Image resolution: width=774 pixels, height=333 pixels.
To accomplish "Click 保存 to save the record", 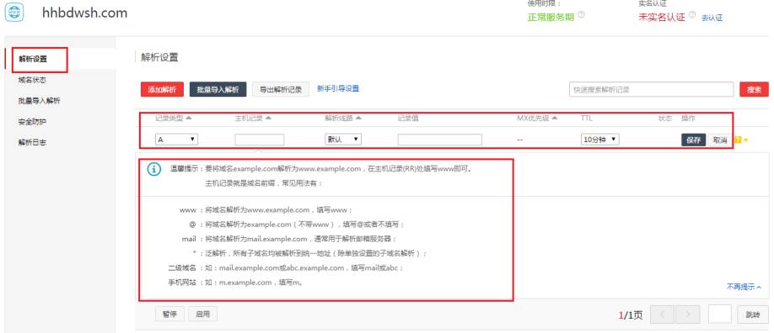I will point(694,140).
